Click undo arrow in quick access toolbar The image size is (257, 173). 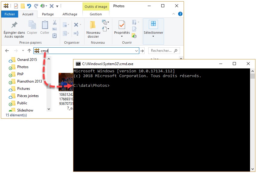[x=29, y=6]
